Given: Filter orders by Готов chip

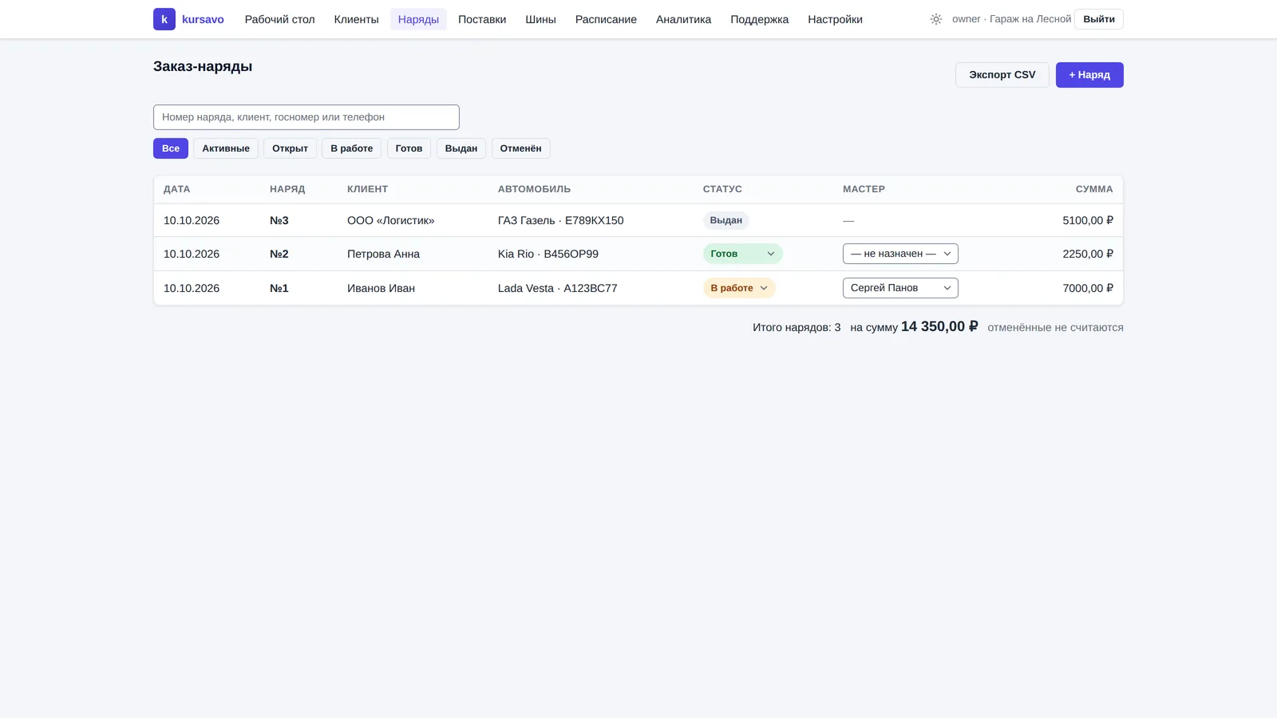Looking at the screenshot, I should coord(409,148).
